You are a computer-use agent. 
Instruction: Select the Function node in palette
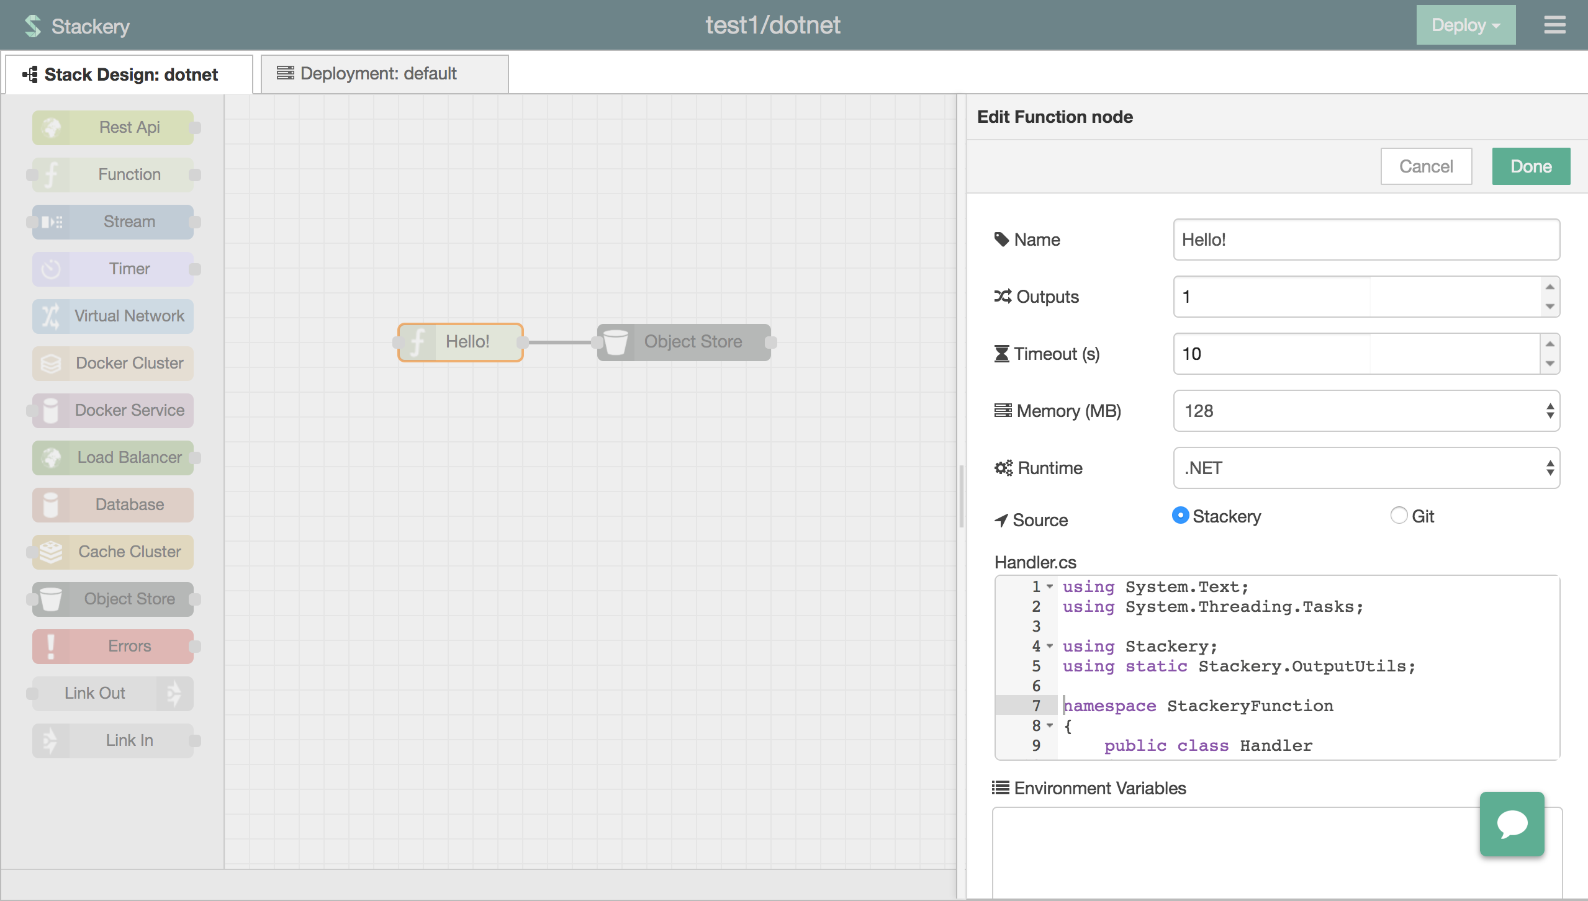113,174
